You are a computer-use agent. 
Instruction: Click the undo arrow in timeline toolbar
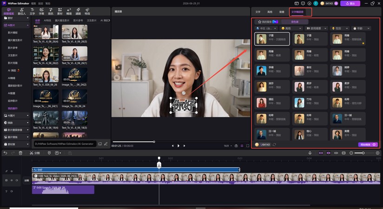coord(6,153)
